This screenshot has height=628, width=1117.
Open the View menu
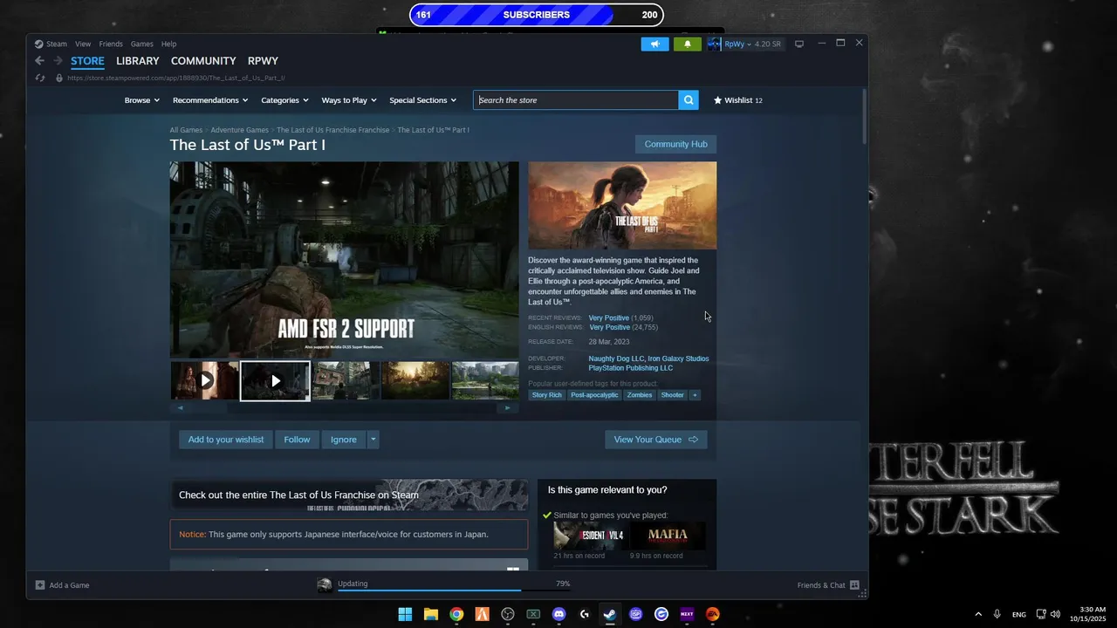[83, 44]
